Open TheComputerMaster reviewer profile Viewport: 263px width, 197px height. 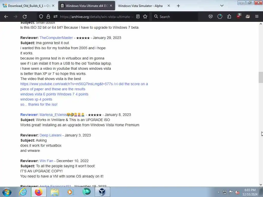tap(56, 38)
